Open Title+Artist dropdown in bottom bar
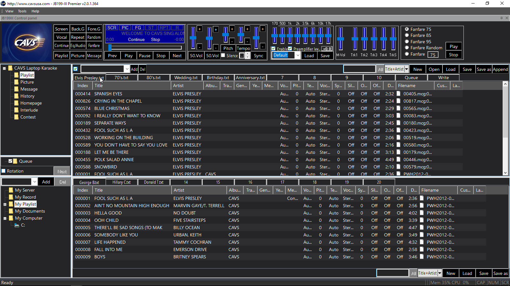This screenshot has height=286, width=510. point(440,273)
